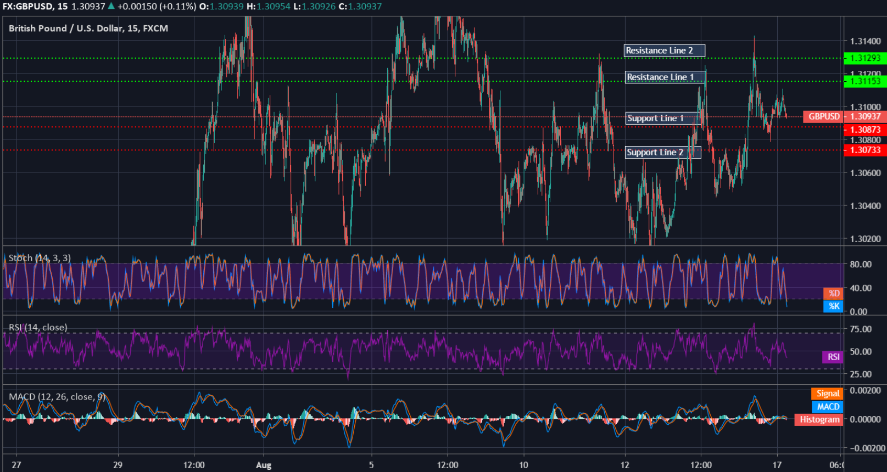The height and width of the screenshot is (472, 887).
Task: Click the '17' date on the time axis
Action: (777, 465)
